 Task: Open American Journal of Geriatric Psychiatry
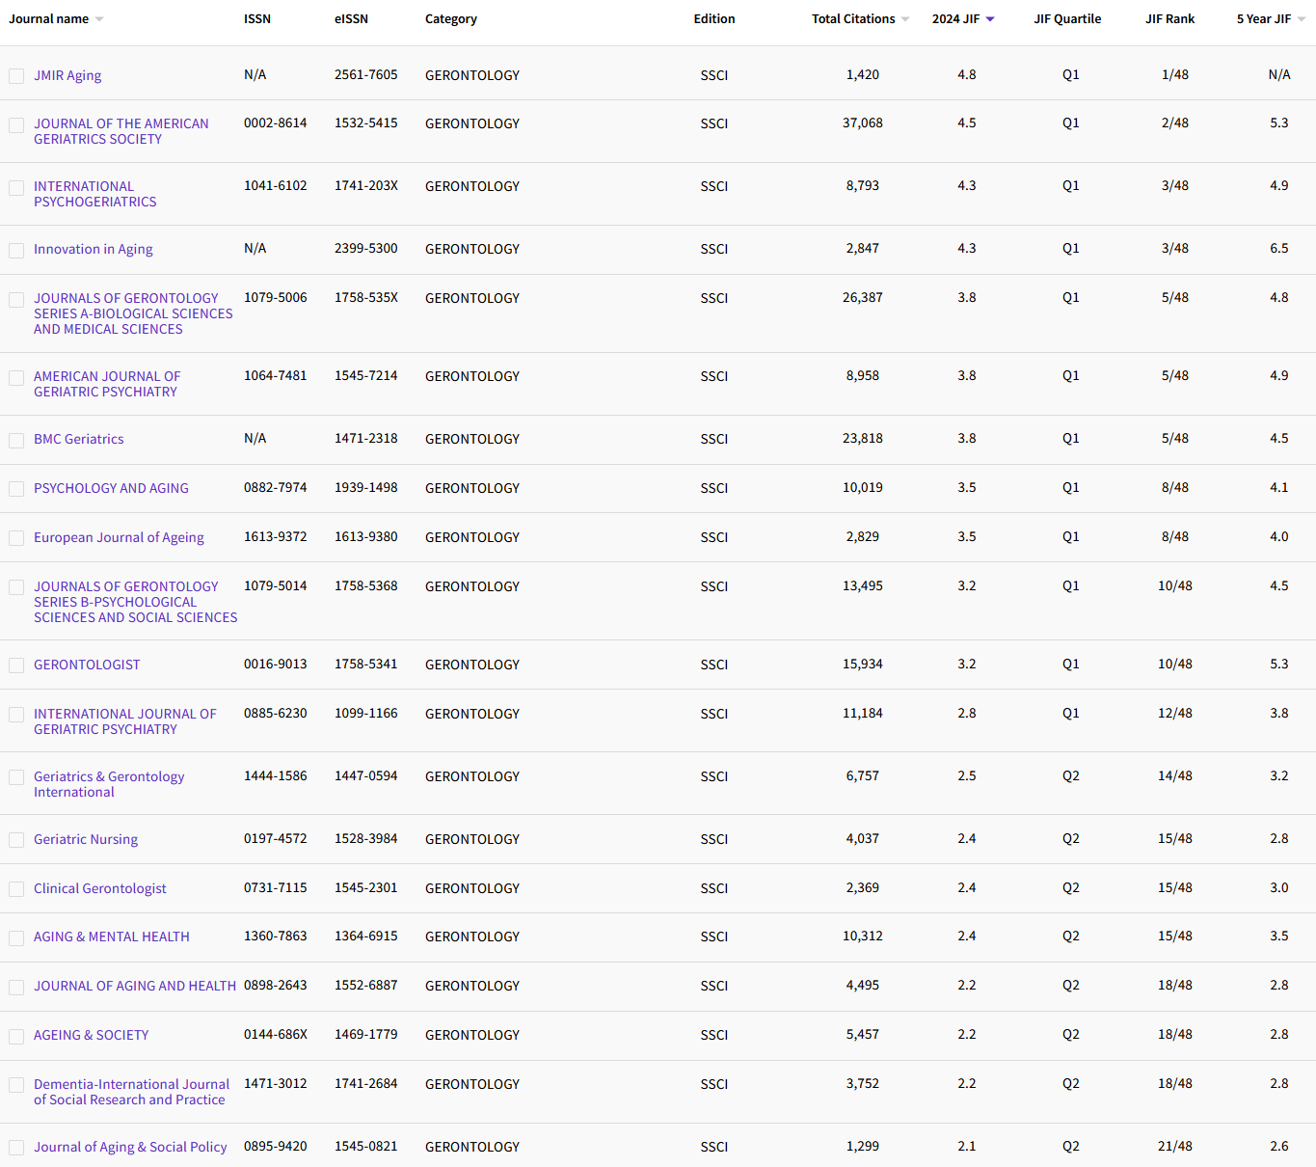107,384
